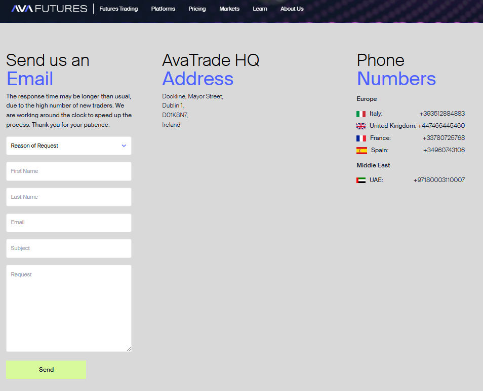Click the Spain flag icon

click(x=361, y=151)
